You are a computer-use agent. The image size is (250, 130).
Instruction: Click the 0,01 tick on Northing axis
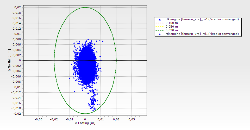[x=17, y=34]
